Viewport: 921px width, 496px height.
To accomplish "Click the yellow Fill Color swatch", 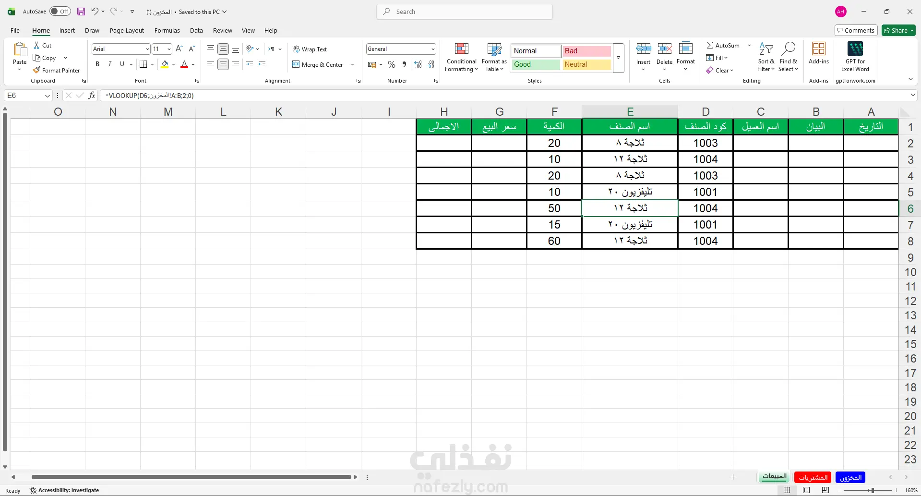I will (x=165, y=64).
